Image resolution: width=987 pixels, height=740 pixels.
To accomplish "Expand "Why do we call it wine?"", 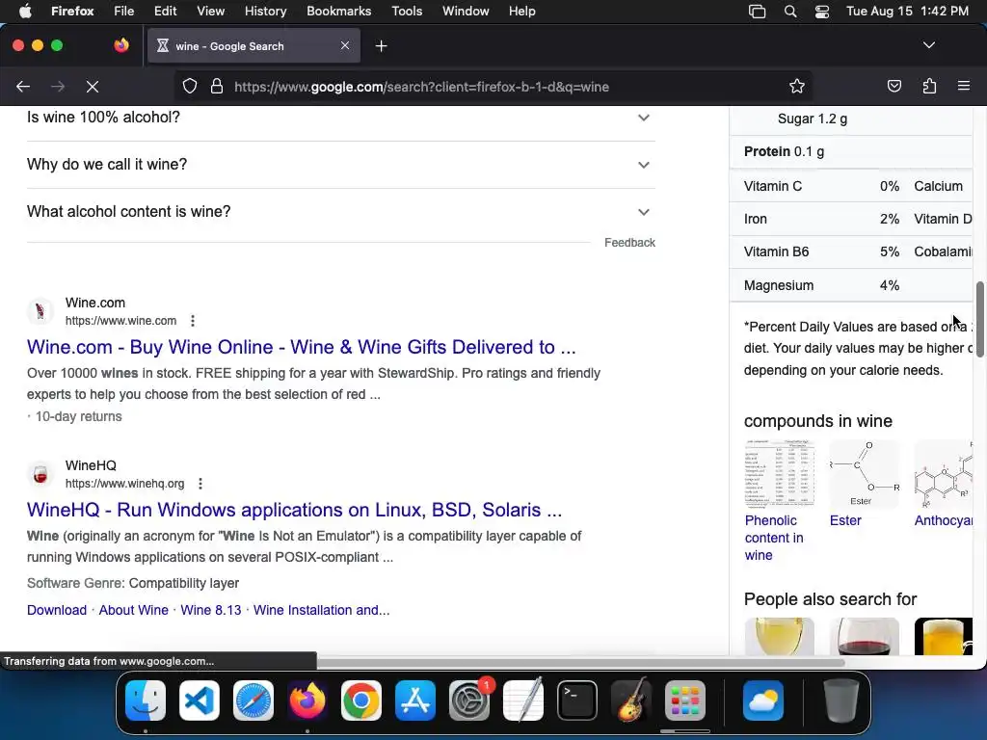I will point(341,165).
